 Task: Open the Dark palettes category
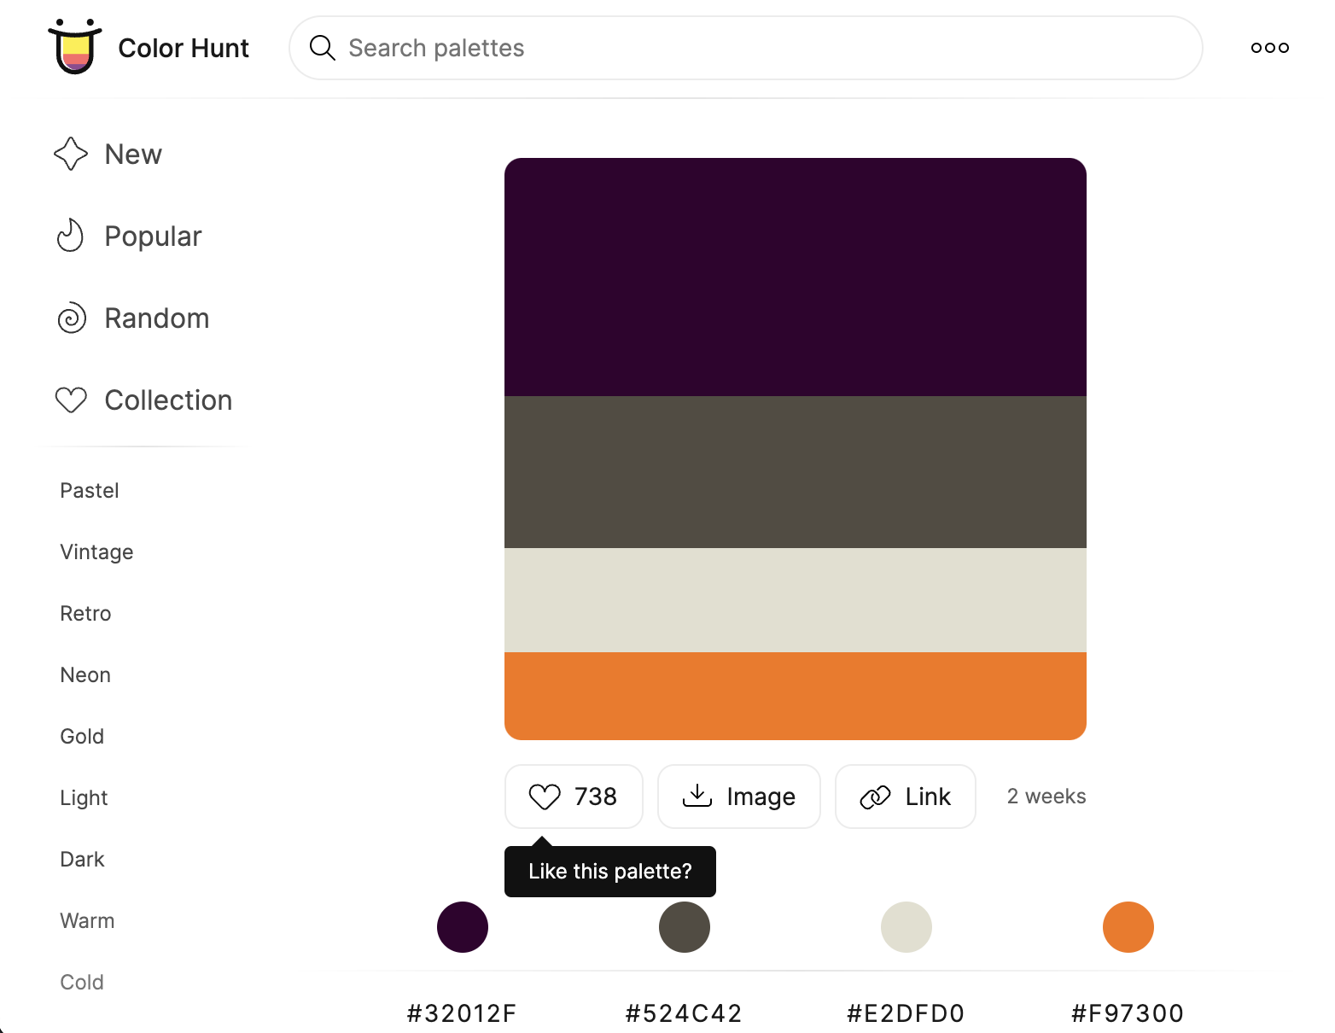(x=82, y=860)
